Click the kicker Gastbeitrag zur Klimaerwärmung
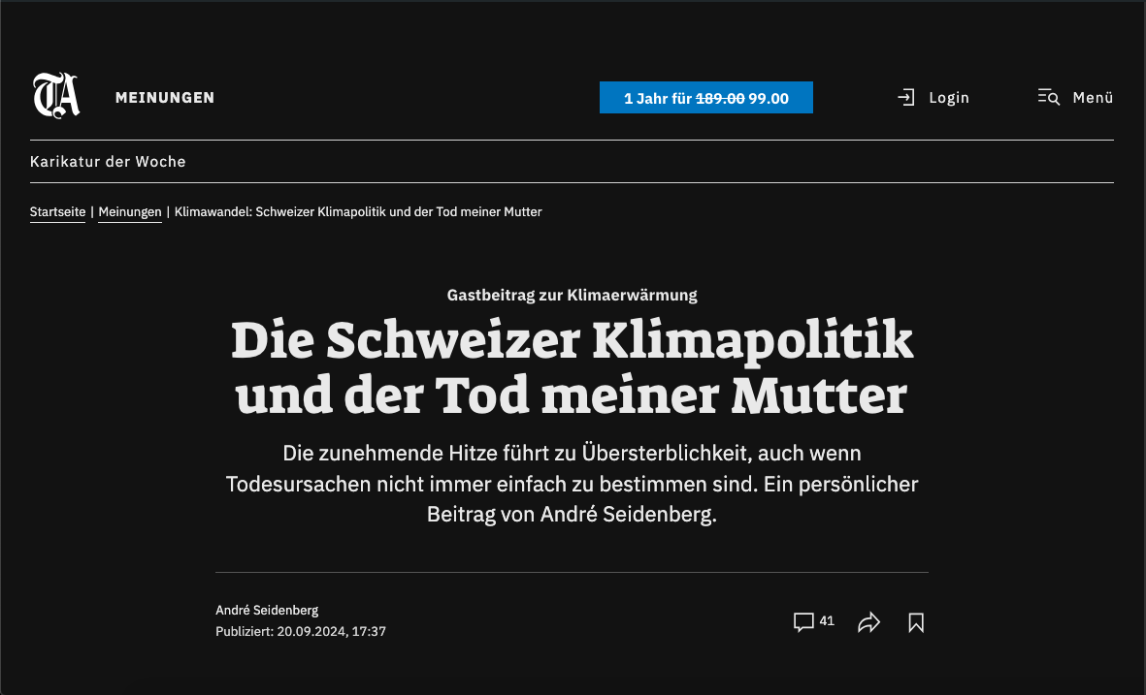 (x=572, y=295)
